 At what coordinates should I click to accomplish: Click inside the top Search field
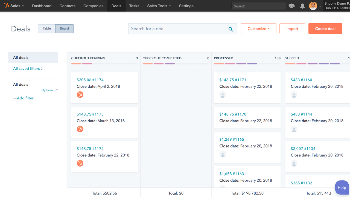tap(258, 6)
